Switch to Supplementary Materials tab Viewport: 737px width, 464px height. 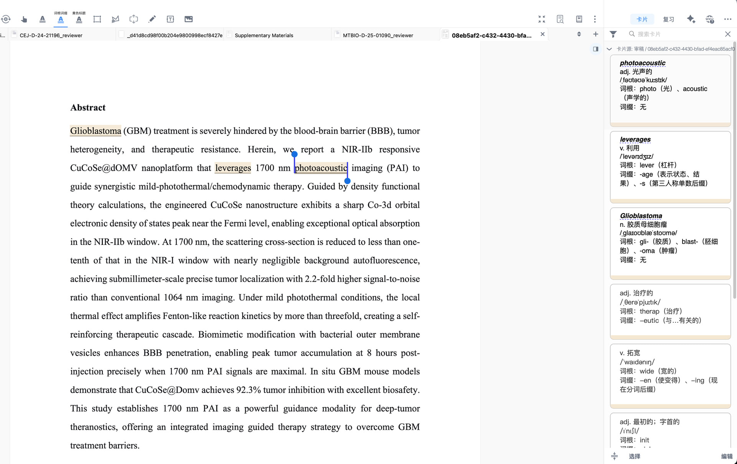[x=264, y=35]
